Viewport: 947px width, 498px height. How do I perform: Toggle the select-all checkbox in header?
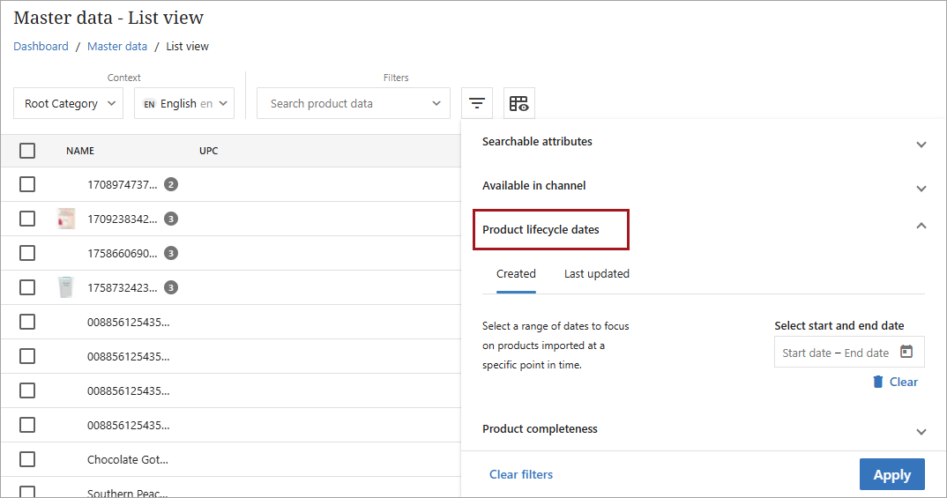[x=27, y=151]
